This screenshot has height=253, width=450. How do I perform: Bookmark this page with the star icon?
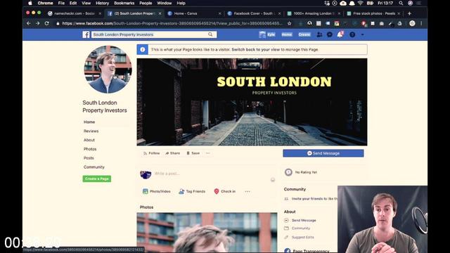point(289,23)
